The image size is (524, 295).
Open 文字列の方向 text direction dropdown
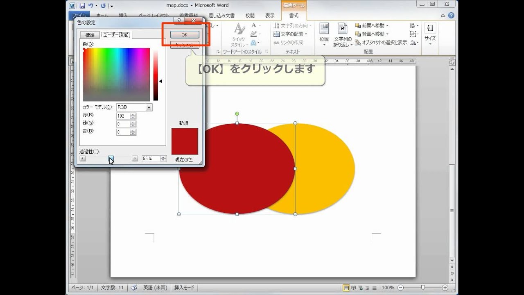click(292, 25)
